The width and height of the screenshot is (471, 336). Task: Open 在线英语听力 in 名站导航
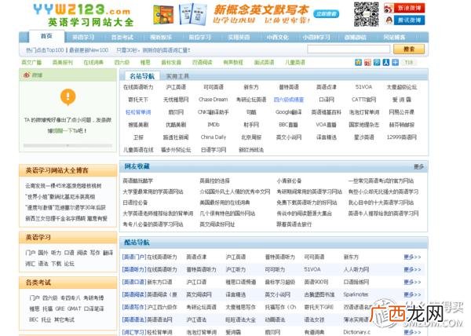pyautogui.click(x=138, y=87)
